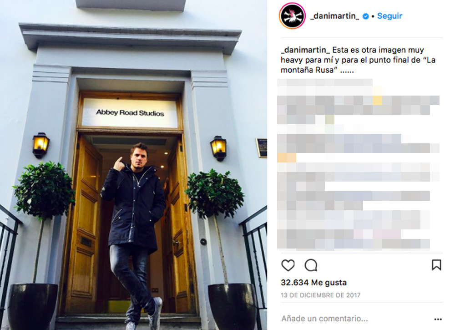Click the caption text mentioning La montaña Rusa
The image size is (455, 330).
coord(358,60)
